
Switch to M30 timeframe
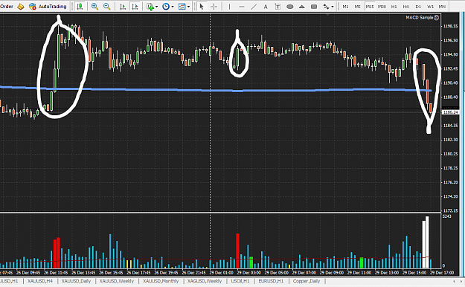click(x=382, y=6)
